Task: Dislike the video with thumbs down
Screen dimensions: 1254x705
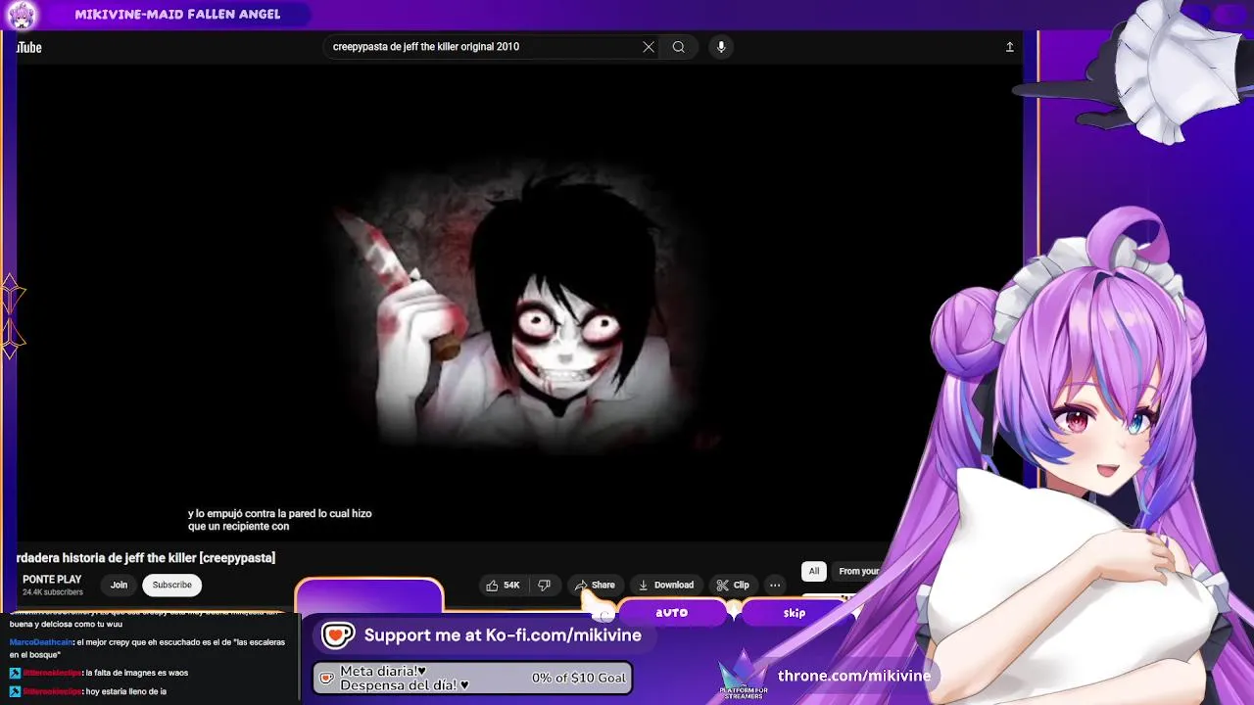Action: pyautogui.click(x=545, y=586)
